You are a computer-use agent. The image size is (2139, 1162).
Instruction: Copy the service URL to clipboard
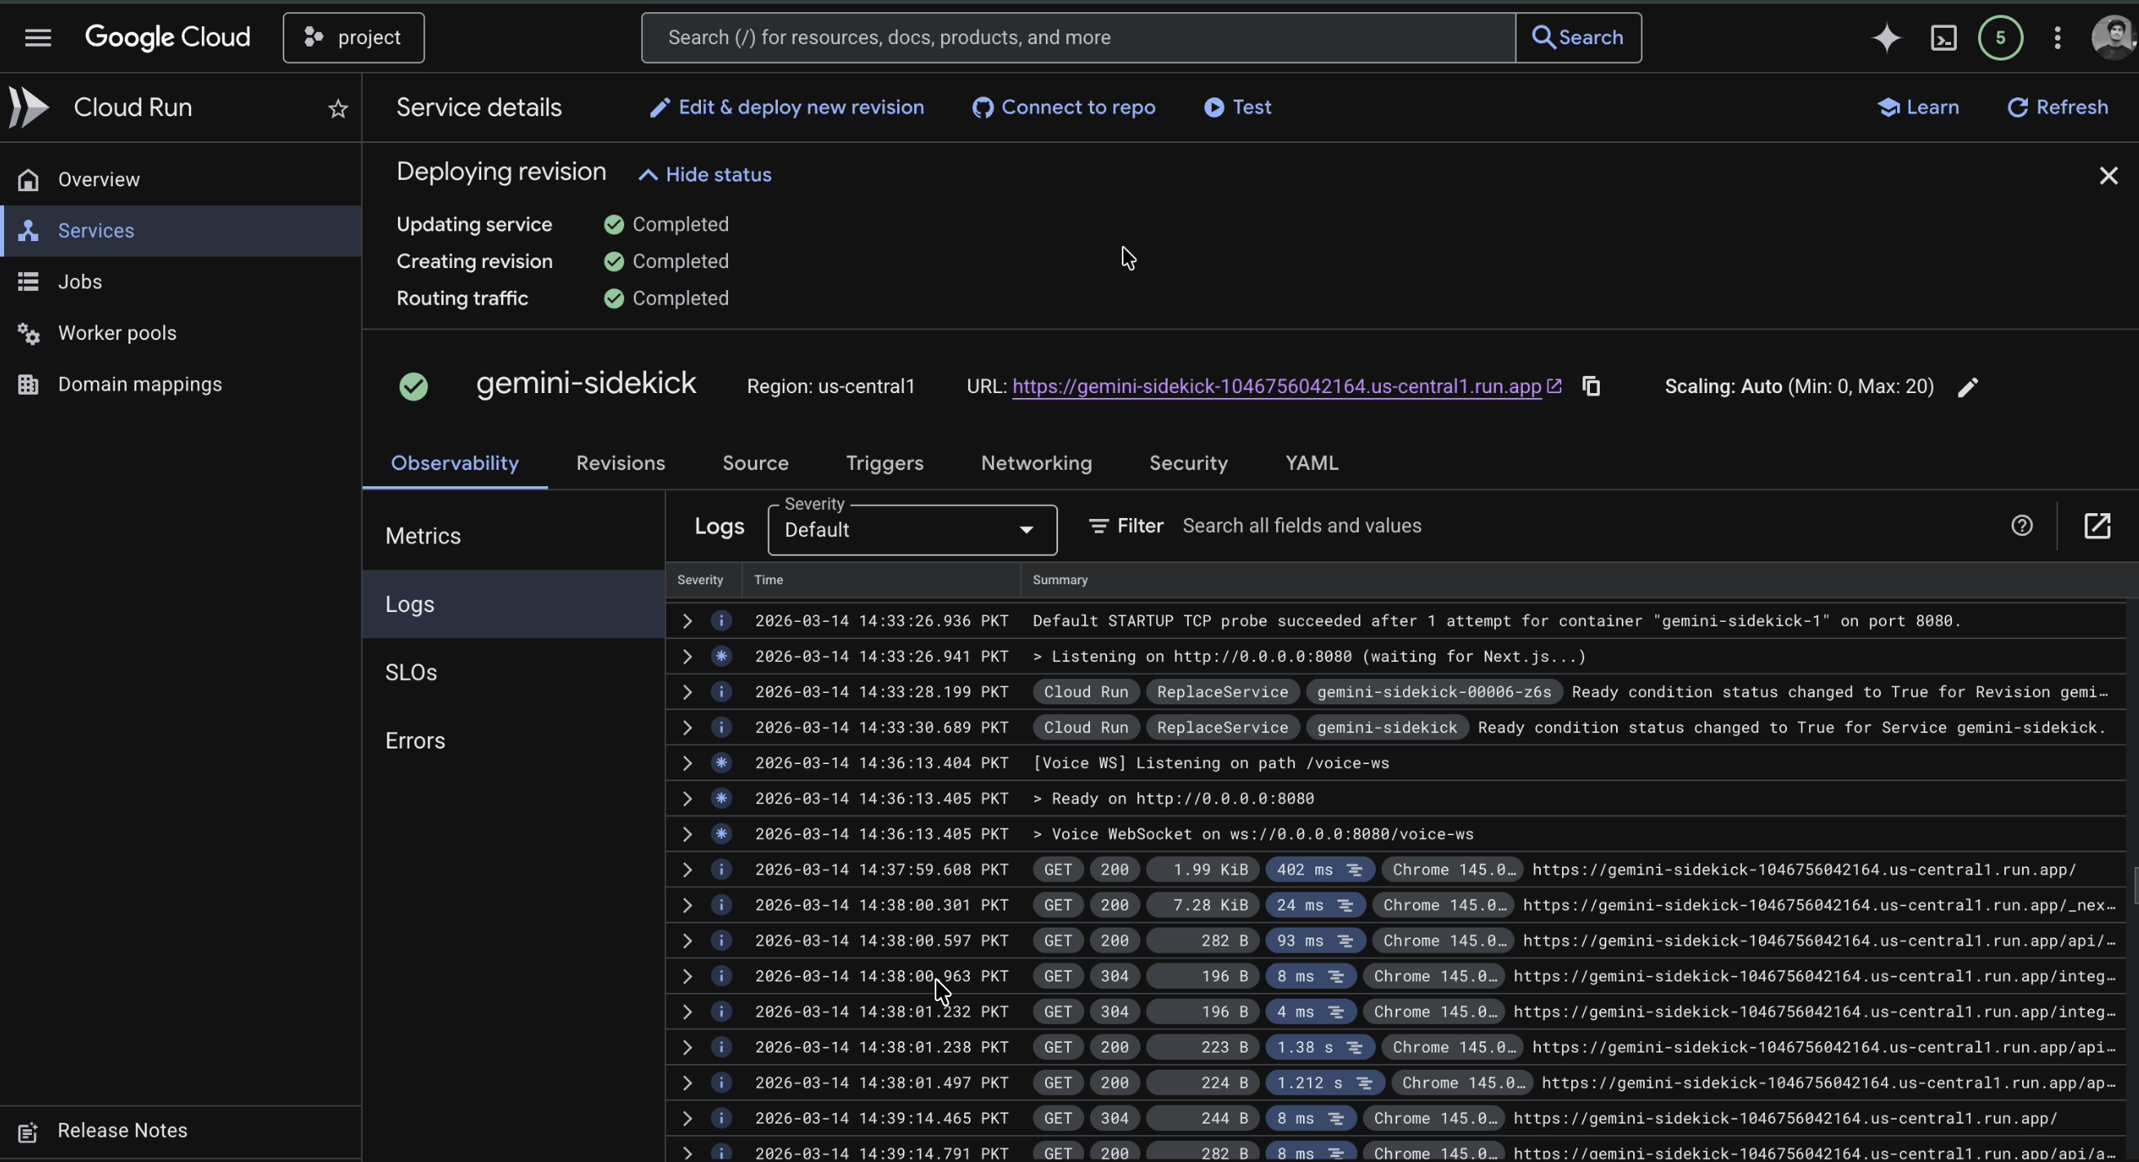tap(1590, 387)
